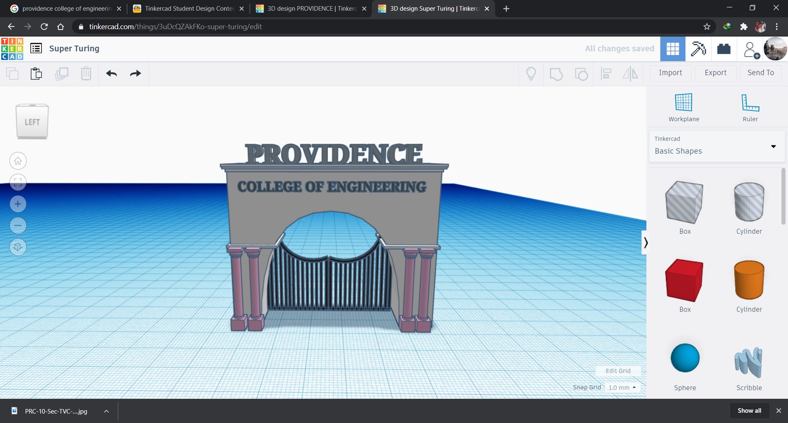
Task: Click the Copy tool icon
Action: [12, 74]
